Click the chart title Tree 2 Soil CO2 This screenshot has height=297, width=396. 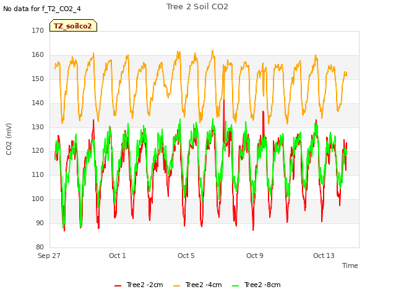pyautogui.click(x=197, y=7)
